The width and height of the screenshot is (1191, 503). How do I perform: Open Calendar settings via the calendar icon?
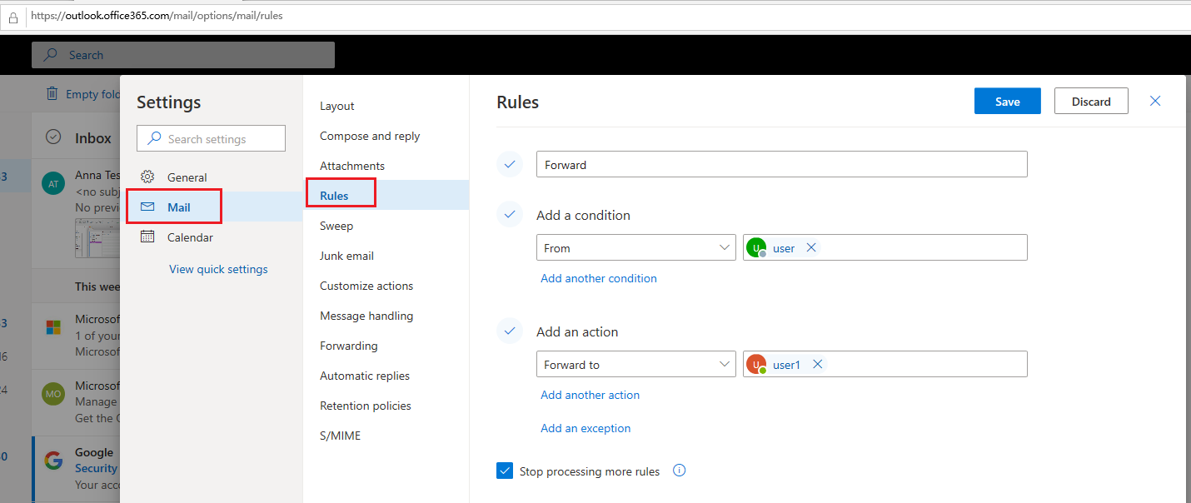[x=148, y=237]
